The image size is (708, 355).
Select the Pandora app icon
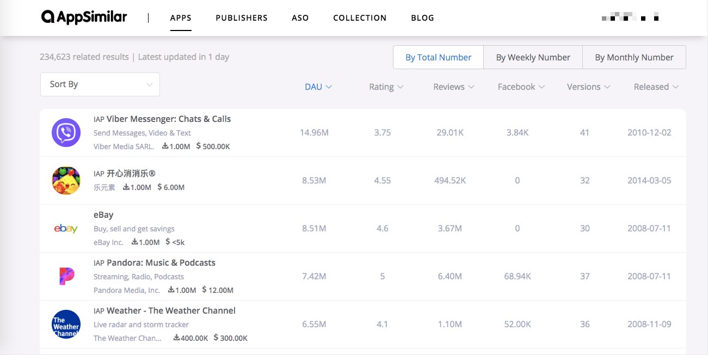(x=66, y=277)
